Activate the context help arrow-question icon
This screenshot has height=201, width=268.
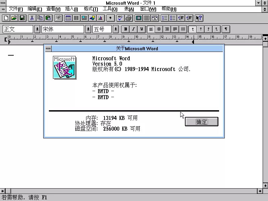point(199,18)
